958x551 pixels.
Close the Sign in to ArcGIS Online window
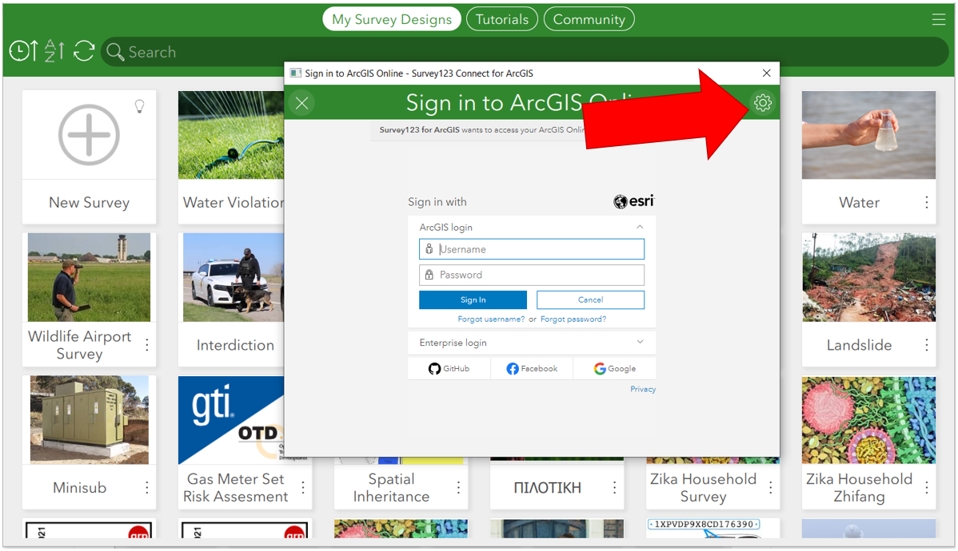pos(766,73)
